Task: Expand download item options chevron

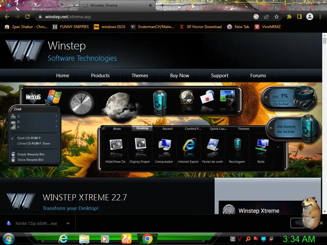Action: [68, 223]
